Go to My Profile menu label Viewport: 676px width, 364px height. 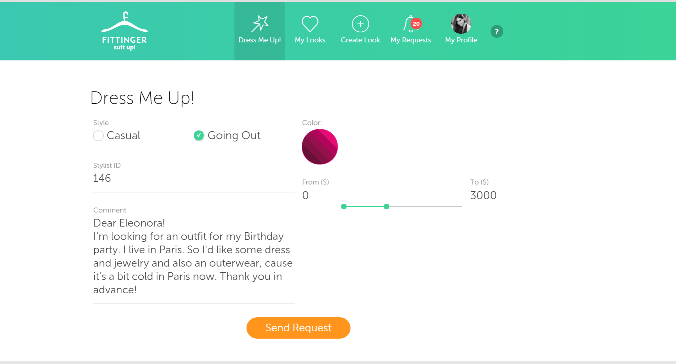pyautogui.click(x=461, y=40)
